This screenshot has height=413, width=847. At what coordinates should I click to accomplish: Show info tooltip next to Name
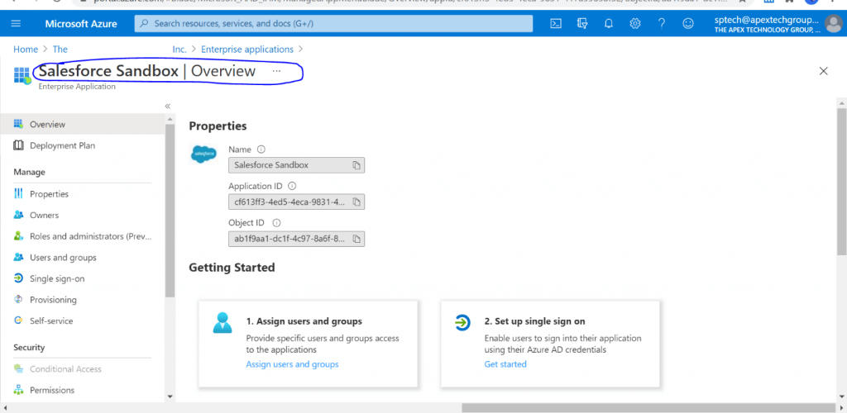261,150
